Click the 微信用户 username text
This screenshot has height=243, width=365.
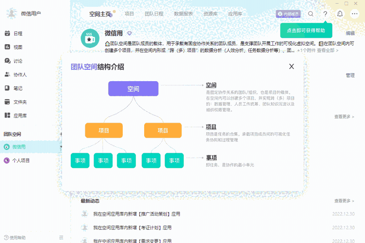[x=31, y=14]
